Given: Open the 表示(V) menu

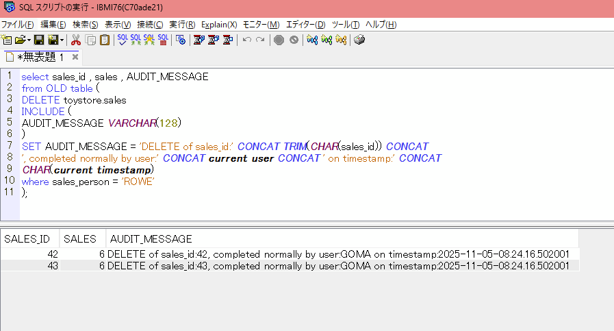Looking at the screenshot, I should coord(118,25).
